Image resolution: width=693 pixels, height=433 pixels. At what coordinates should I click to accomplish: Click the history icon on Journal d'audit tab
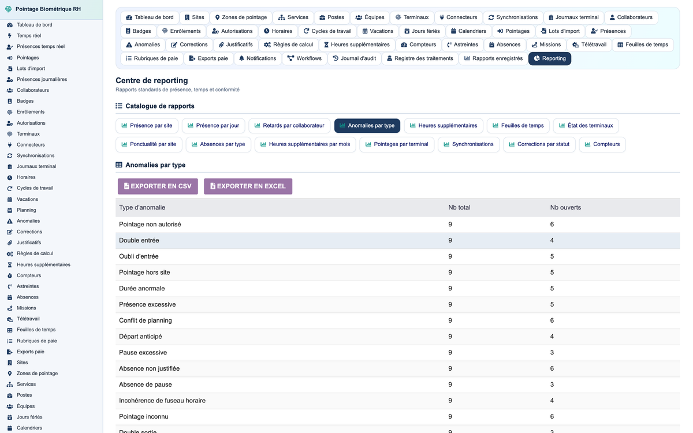[x=336, y=58]
